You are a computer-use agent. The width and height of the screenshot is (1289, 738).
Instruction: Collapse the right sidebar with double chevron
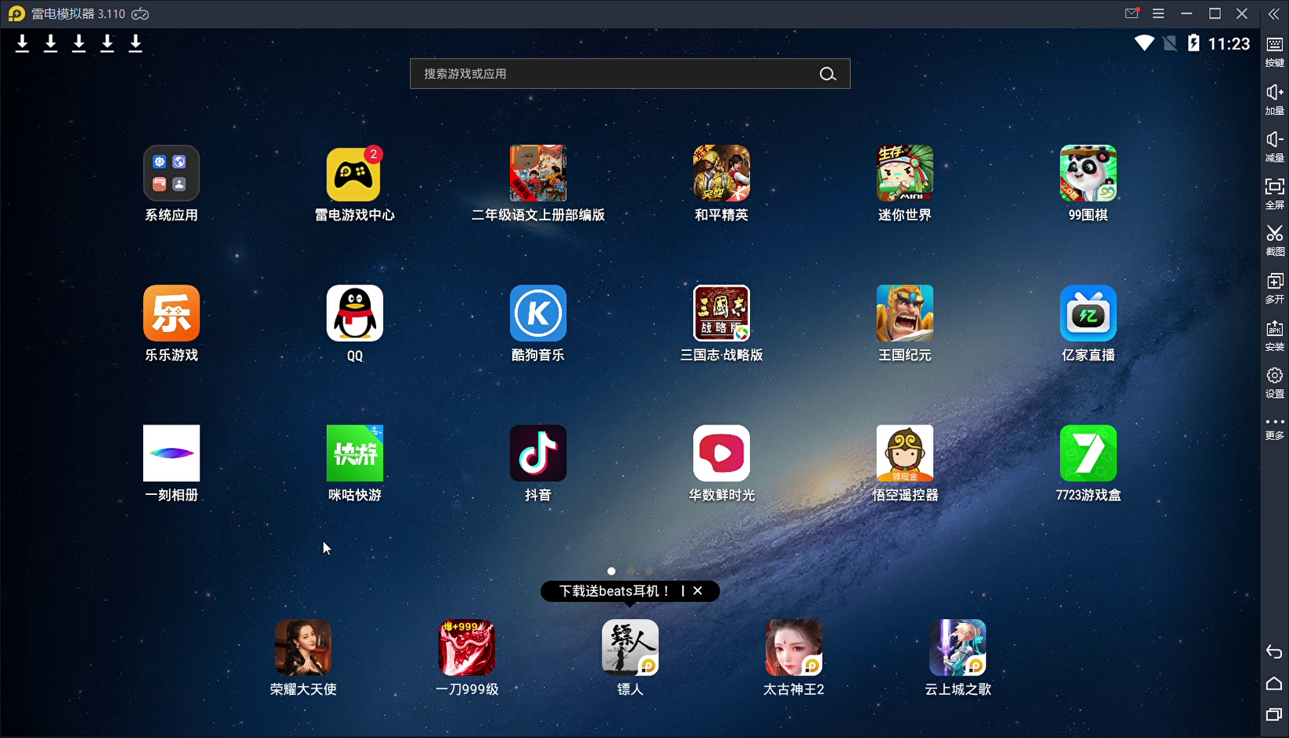point(1274,14)
